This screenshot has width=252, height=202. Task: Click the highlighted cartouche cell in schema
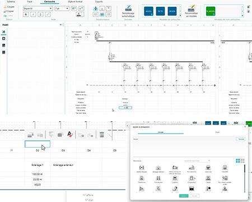point(125,108)
